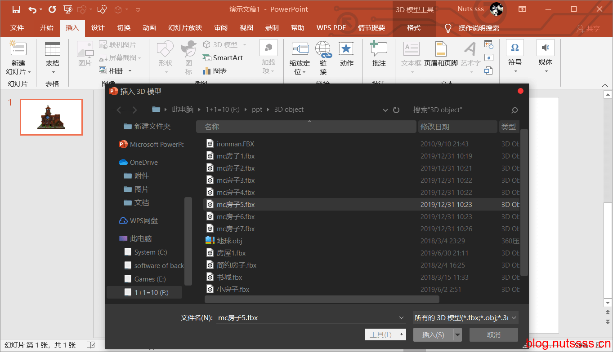Open the Table insert icon

(53, 48)
